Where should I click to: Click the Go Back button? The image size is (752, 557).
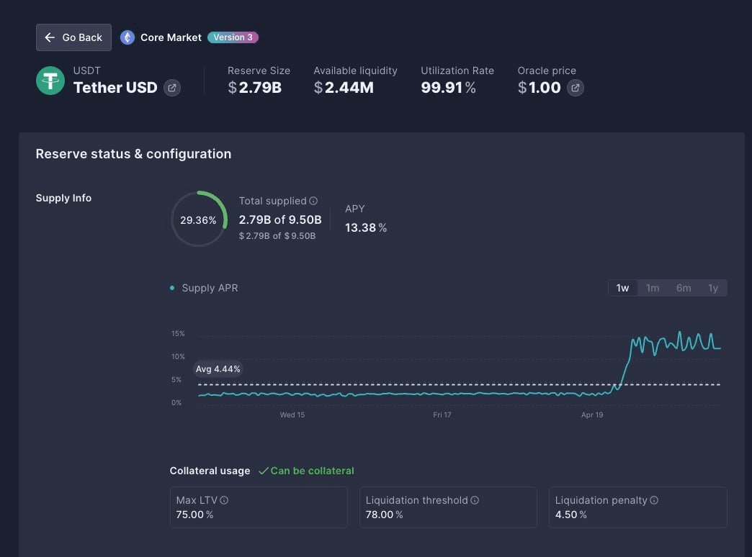click(73, 37)
